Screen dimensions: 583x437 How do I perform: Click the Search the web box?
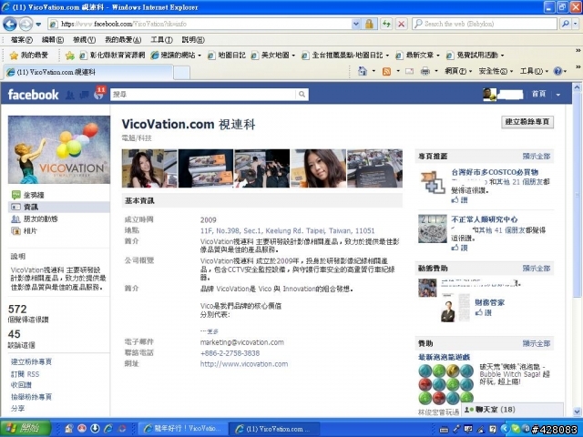click(485, 24)
